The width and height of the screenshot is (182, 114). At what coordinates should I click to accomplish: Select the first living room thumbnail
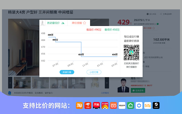22,83
